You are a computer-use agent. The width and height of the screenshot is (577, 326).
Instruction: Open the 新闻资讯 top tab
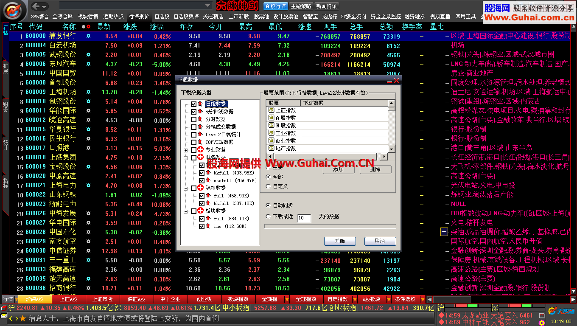pyautogui.click(x=327, y=6)
